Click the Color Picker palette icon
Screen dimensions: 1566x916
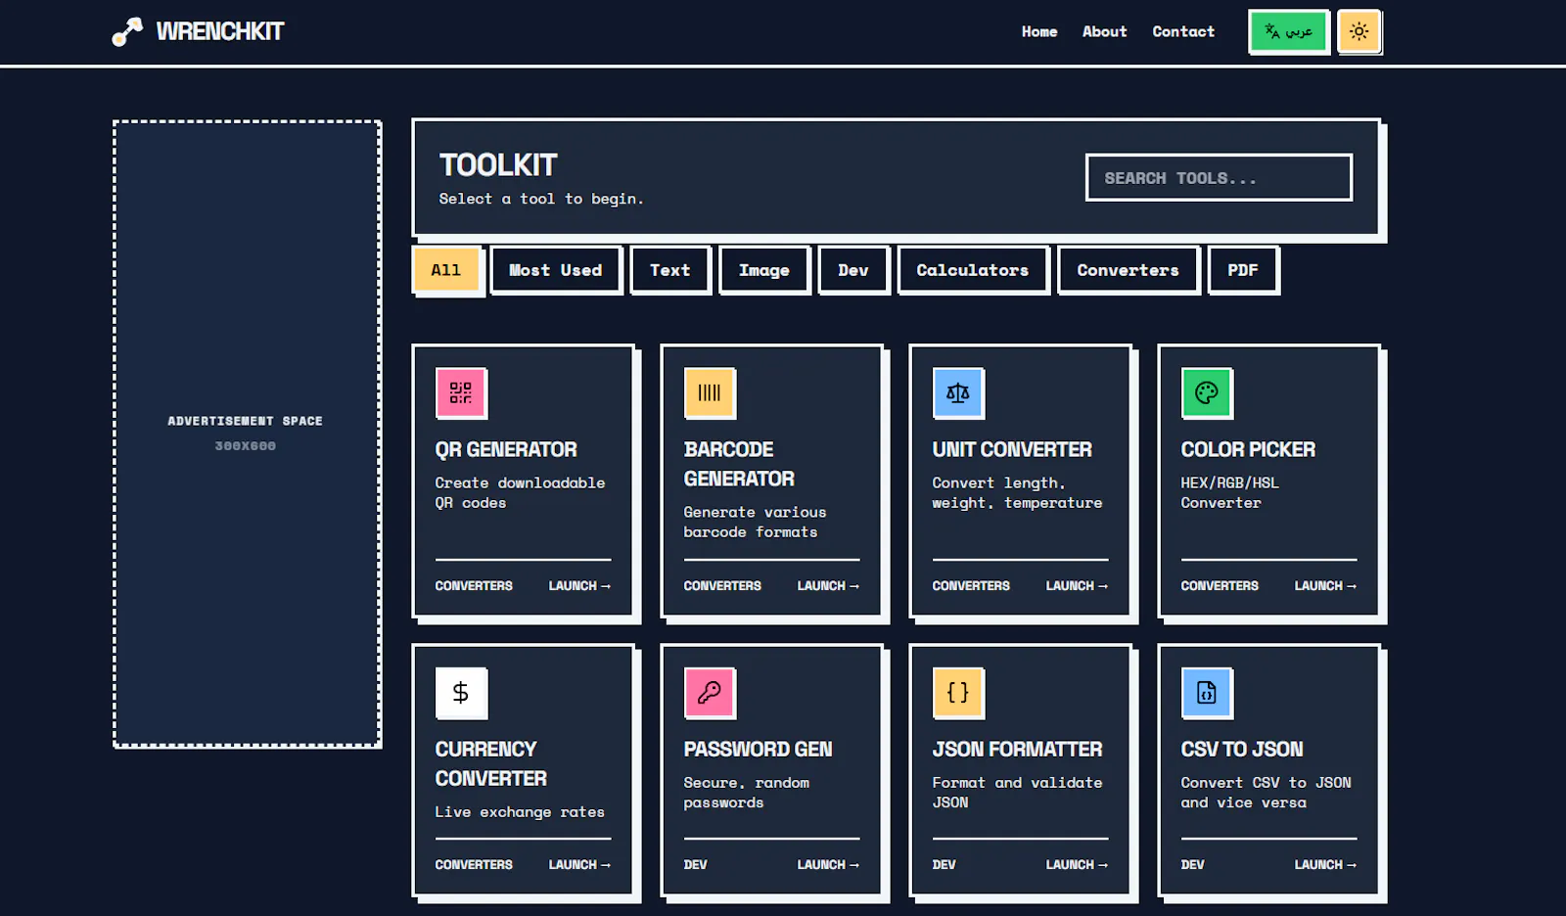click(1207, 392)
